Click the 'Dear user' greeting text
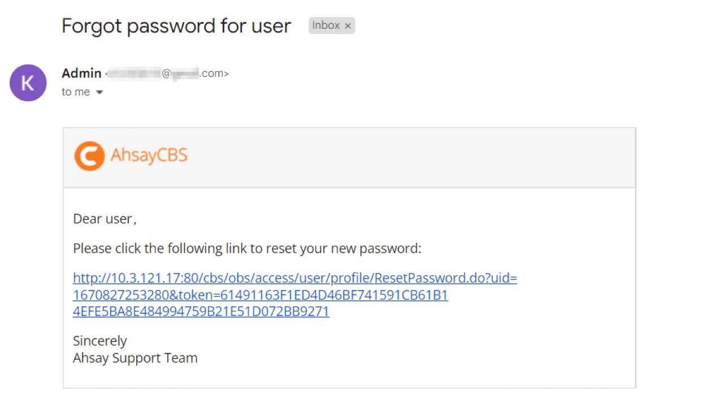Viewport: 706px width, 407px height. click(x=104, y=218)
